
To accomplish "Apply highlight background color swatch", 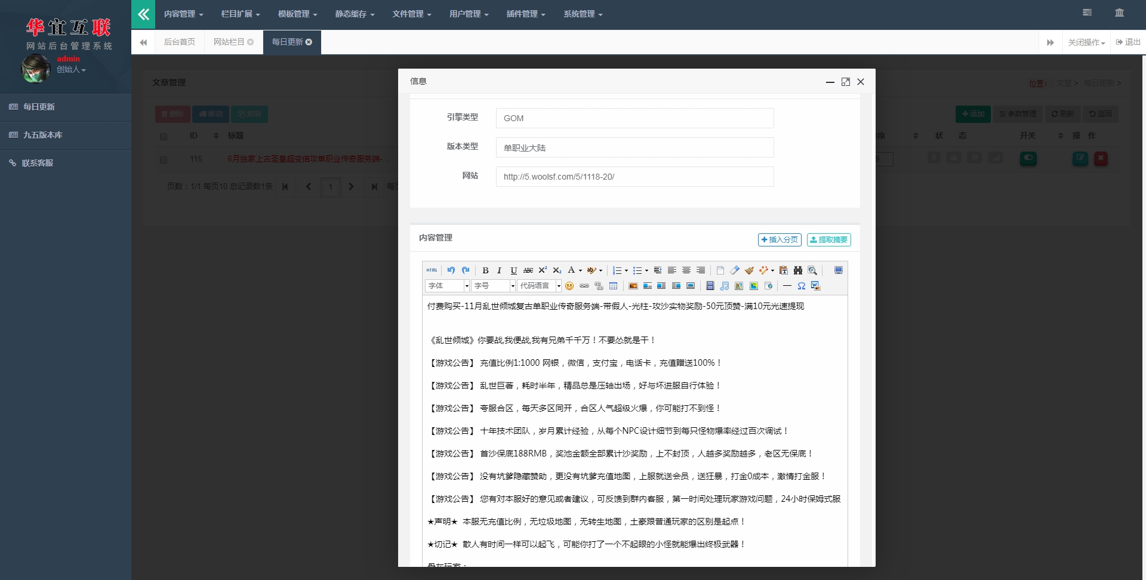I will [592, 270].
